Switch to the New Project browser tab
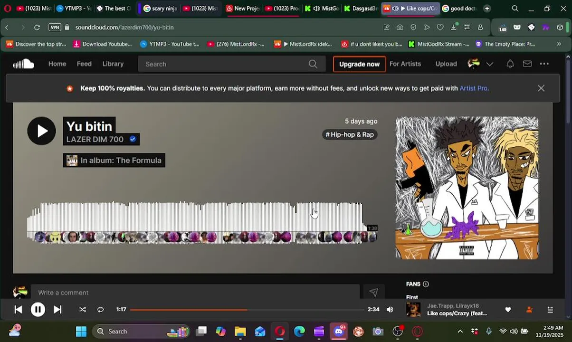The image size is (572, 342). pyautogui.click(x=243, y=9)
